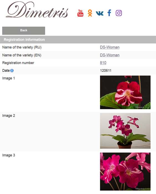Click the 'Date' label text
The height and width of the screenshot is (194, 156).
tap(6, 70)
